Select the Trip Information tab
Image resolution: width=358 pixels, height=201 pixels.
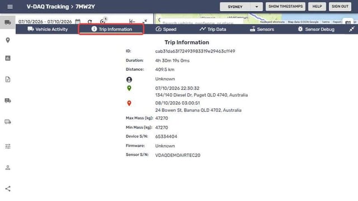coord(111,29)
